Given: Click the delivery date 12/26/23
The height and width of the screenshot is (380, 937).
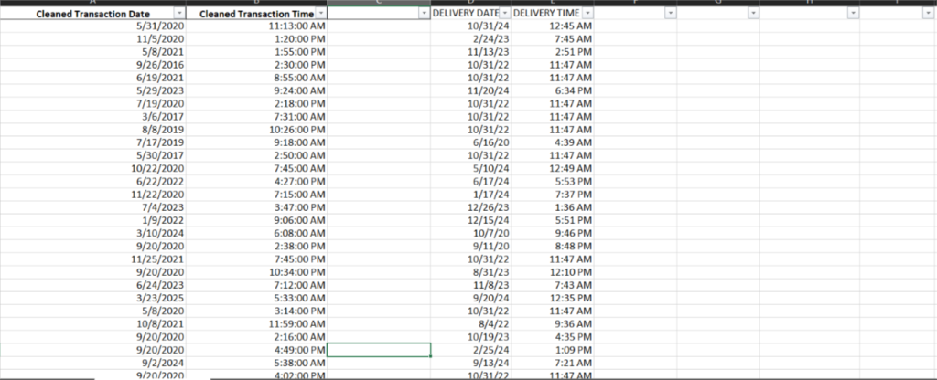Looking at the screenshot, I should (471, 207).
